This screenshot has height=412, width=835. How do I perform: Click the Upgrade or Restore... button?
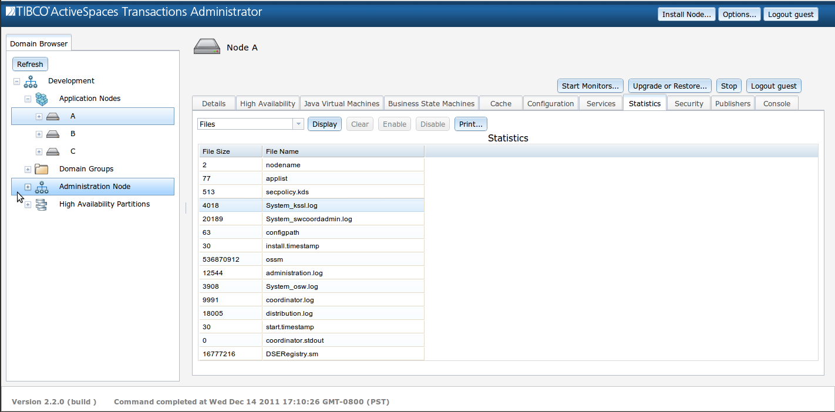670,86
